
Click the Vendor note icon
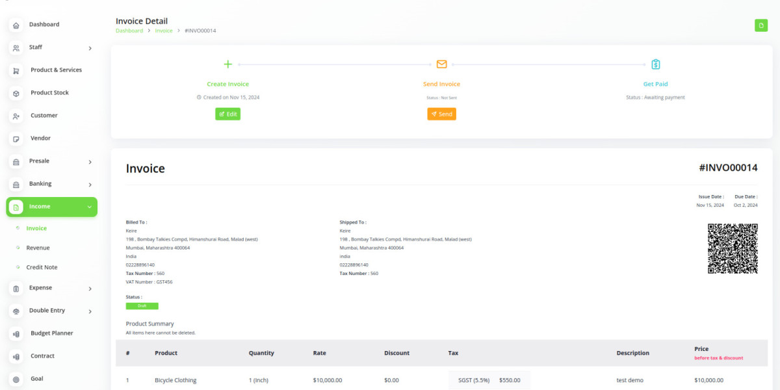[16, 139]
